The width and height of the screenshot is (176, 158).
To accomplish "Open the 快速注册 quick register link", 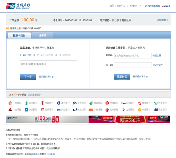I will click(157, 56).
